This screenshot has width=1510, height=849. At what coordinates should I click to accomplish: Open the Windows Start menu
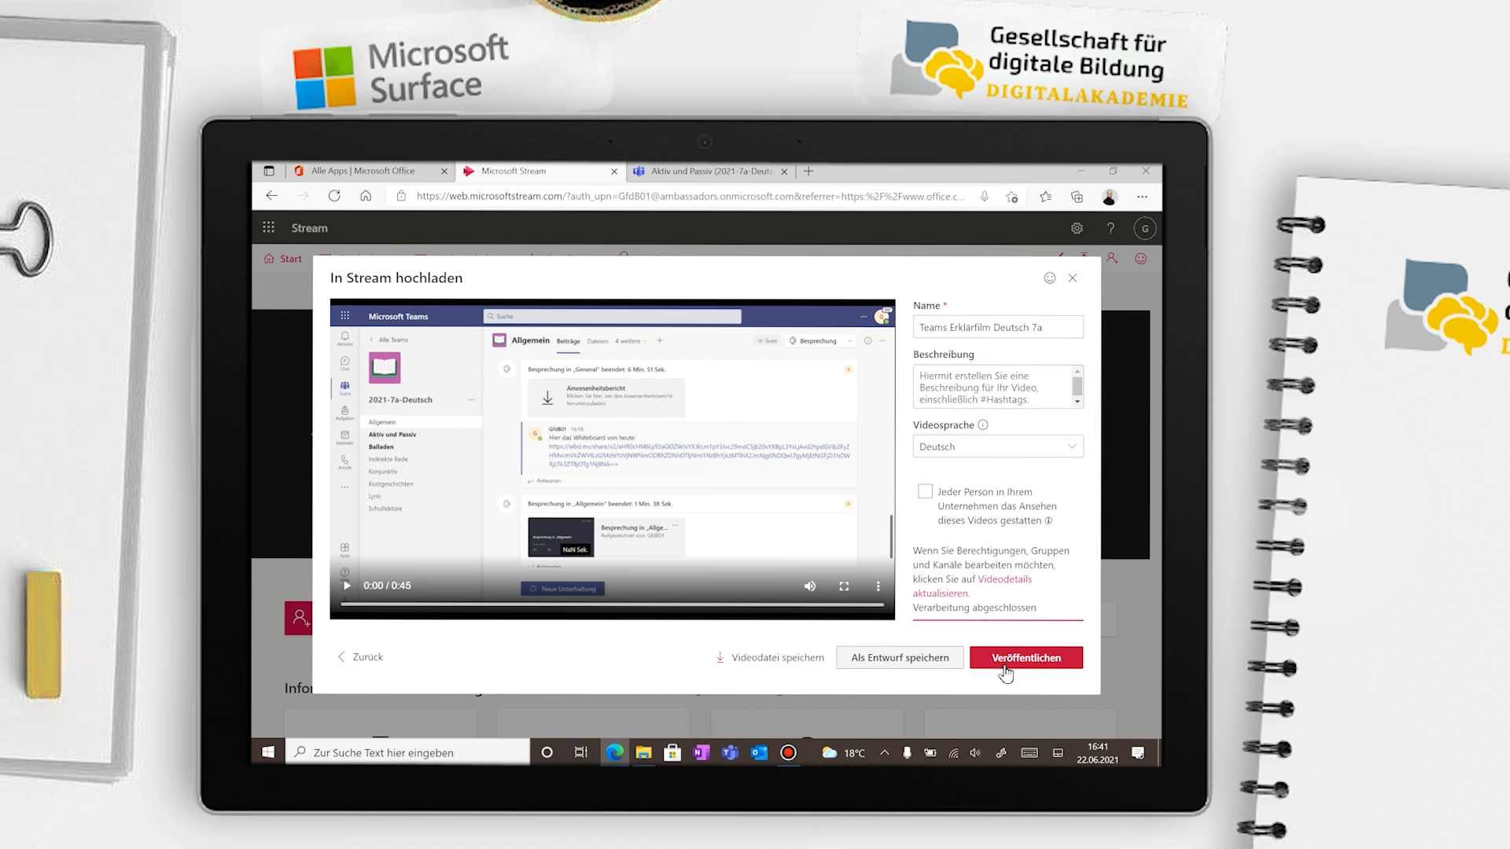pos(268,752)
